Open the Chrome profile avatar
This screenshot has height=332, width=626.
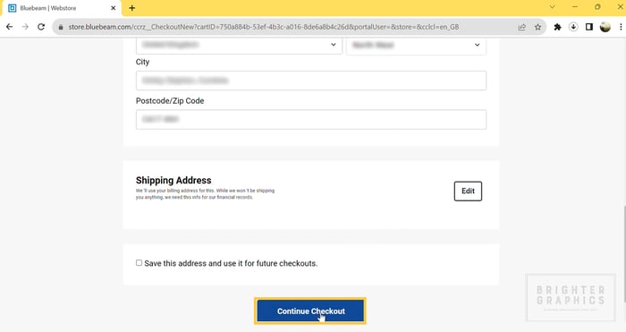point(605,27)
